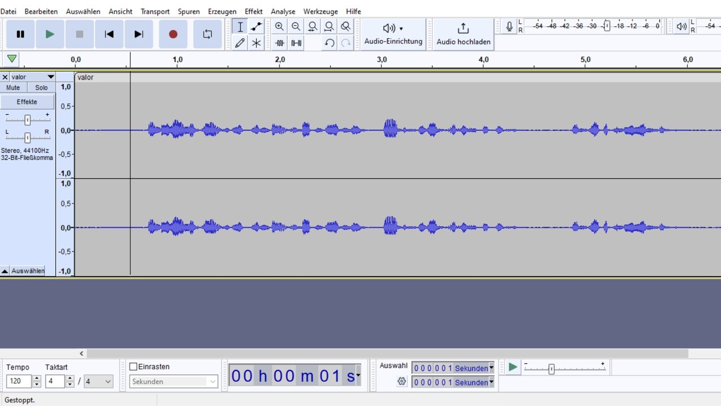The height and width of the screenshot is (406, 721).
Task: Click the Zoom In magnifier icon
Action: click(x=279, y=27)
